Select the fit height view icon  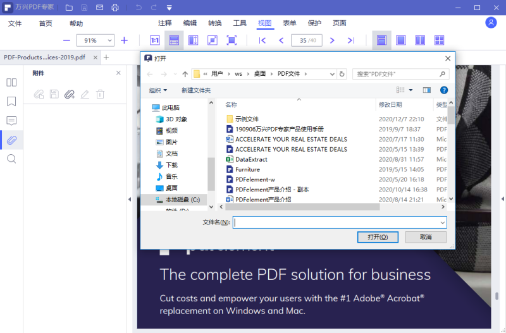click(x=194, y=40)
